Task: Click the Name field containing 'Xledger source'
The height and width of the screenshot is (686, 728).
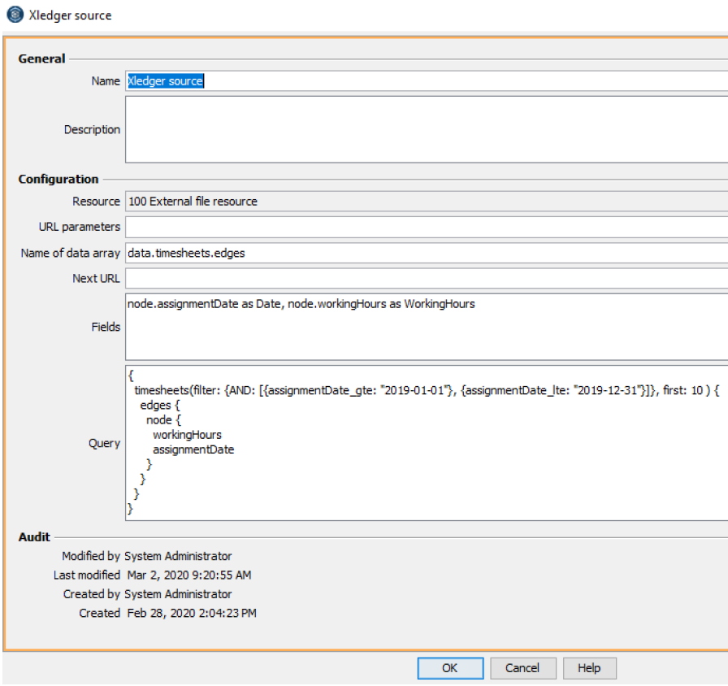Action: click(422, 81)
